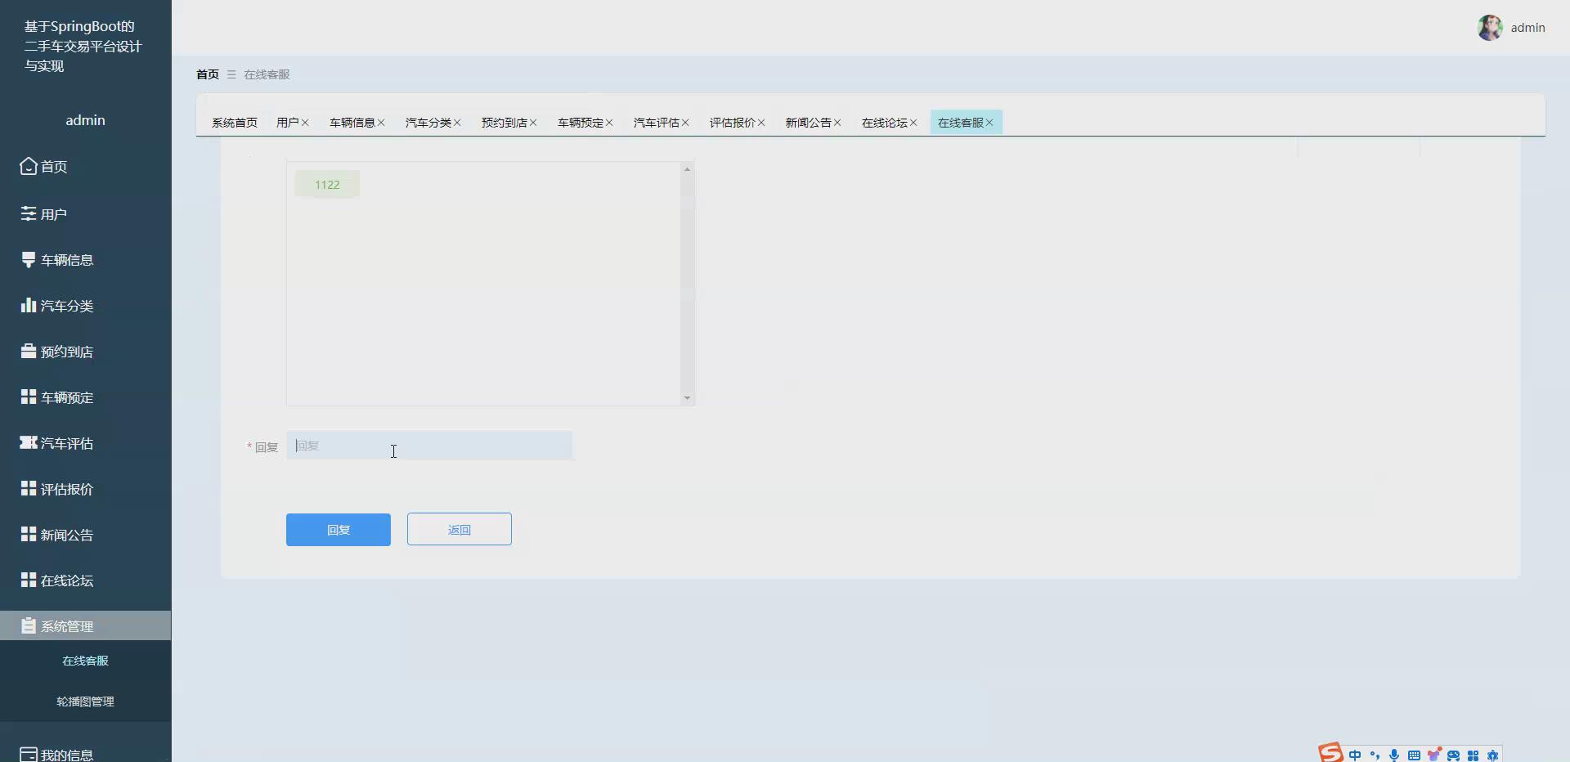Viewport: 1570px width, 762px height.
Task: Click the grid icon beside 新闻公告
Action: pyautogui.click(x=29, y=534)
